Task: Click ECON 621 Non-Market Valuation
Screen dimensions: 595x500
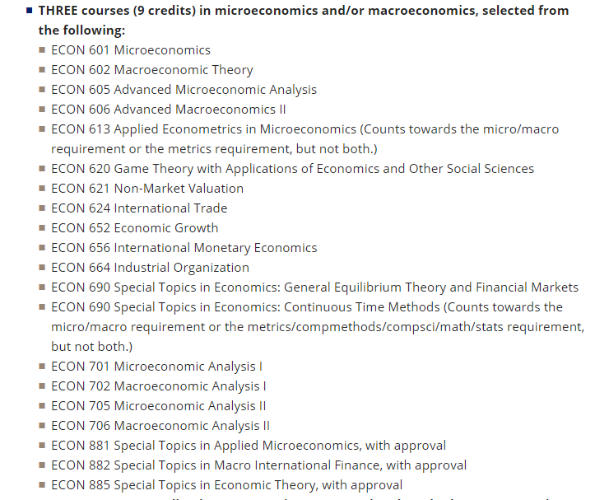Action: (x=147, y=189)
